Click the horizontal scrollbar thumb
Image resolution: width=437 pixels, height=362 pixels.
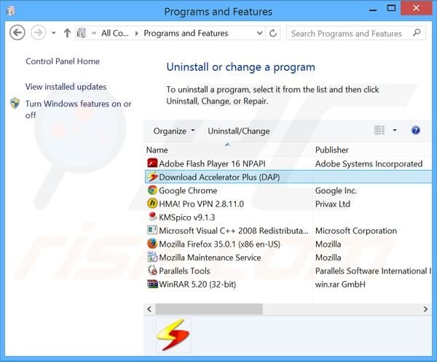pos(209,309)
